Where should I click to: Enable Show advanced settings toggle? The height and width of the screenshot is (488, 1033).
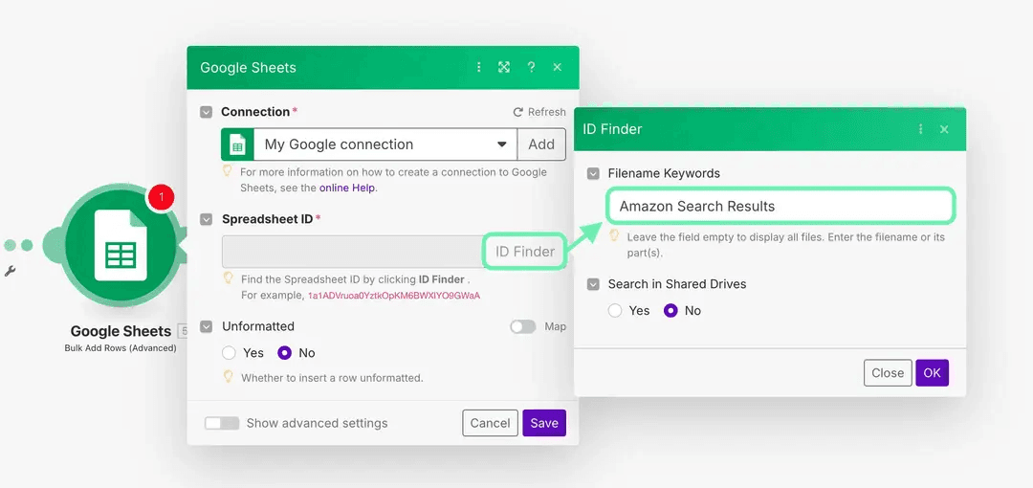click(x=222, y=423)
